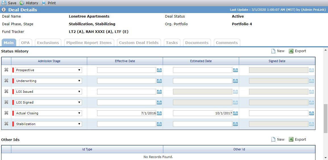Click Export label in Other Ids
Screen dimensions: 328x160
[x=300, y=139]
